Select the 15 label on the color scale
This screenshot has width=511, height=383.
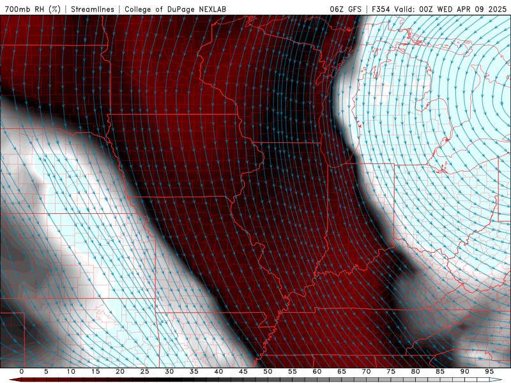(95, 372)
